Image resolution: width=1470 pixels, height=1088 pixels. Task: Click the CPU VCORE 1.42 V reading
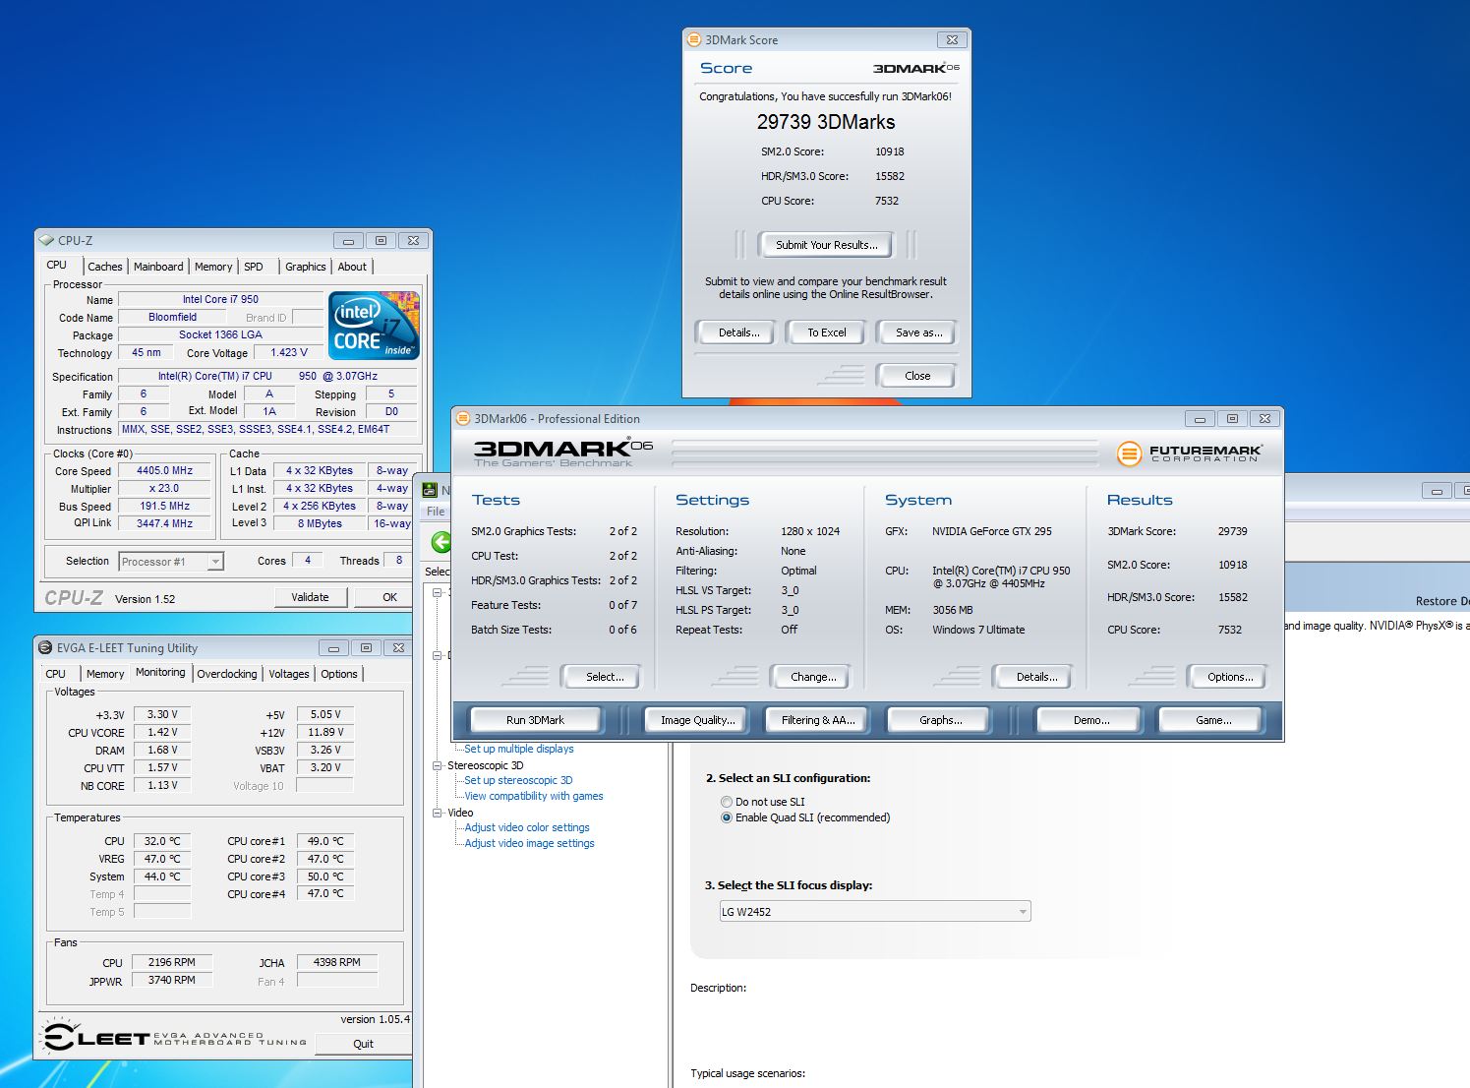click(x=162, y=732)
